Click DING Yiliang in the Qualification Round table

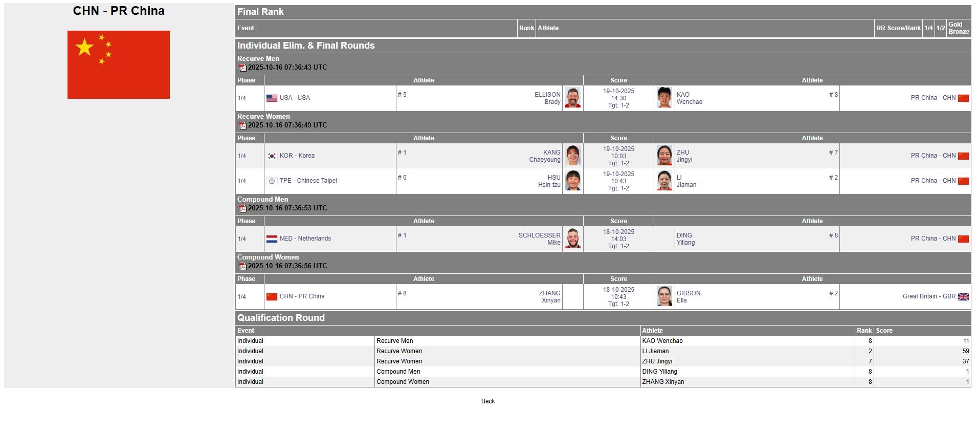[659, 372]
